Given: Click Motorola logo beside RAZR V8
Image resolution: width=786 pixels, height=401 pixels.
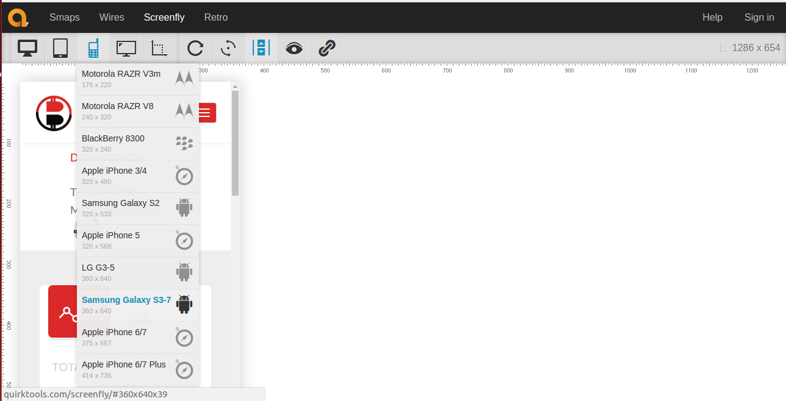Looking at the screenshot, I should (x=184, y=112).
